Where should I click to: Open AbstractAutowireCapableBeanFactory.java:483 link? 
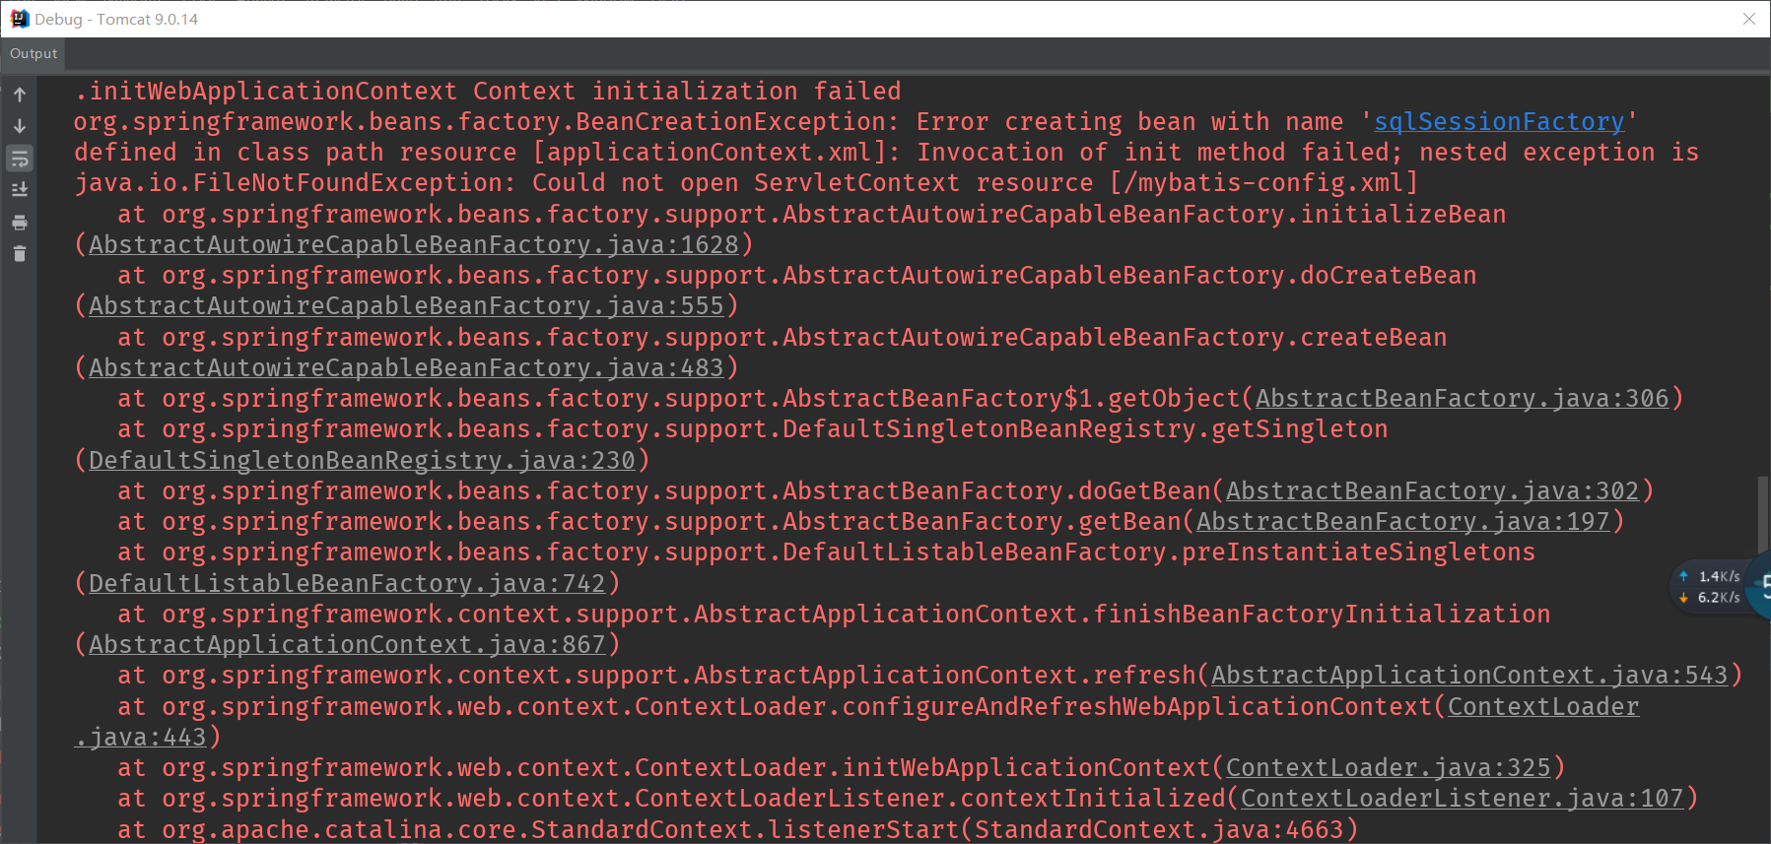pyautogui.click(x=406, y=368)
